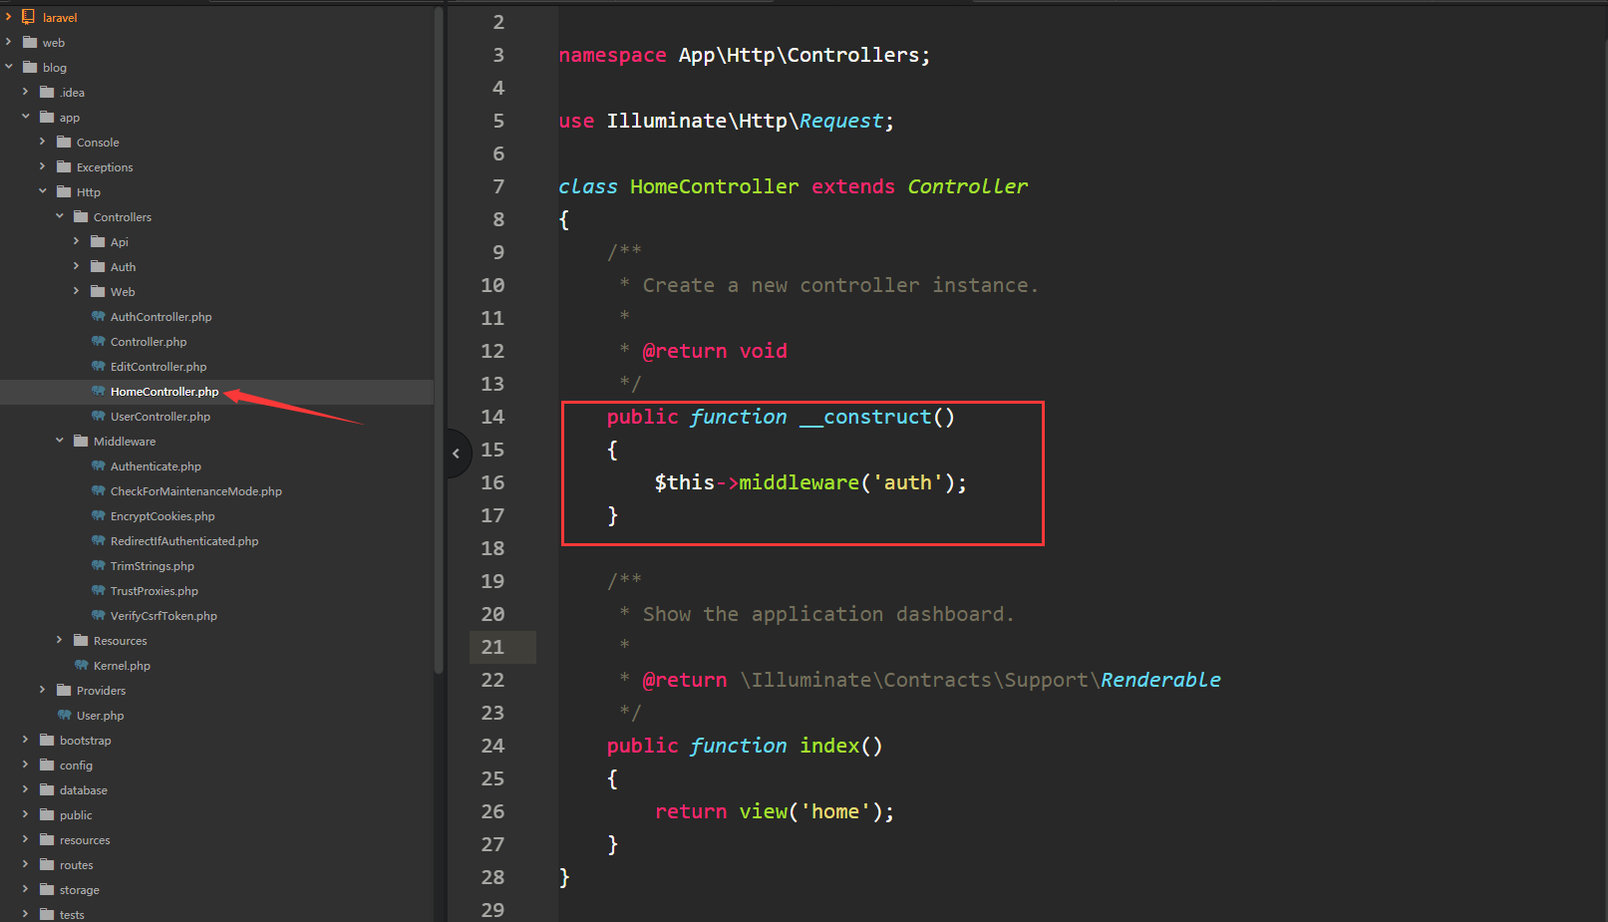This screenshot has height=922, width=1608.
Task: Click the Api folder icon
Action: (98, 241)
